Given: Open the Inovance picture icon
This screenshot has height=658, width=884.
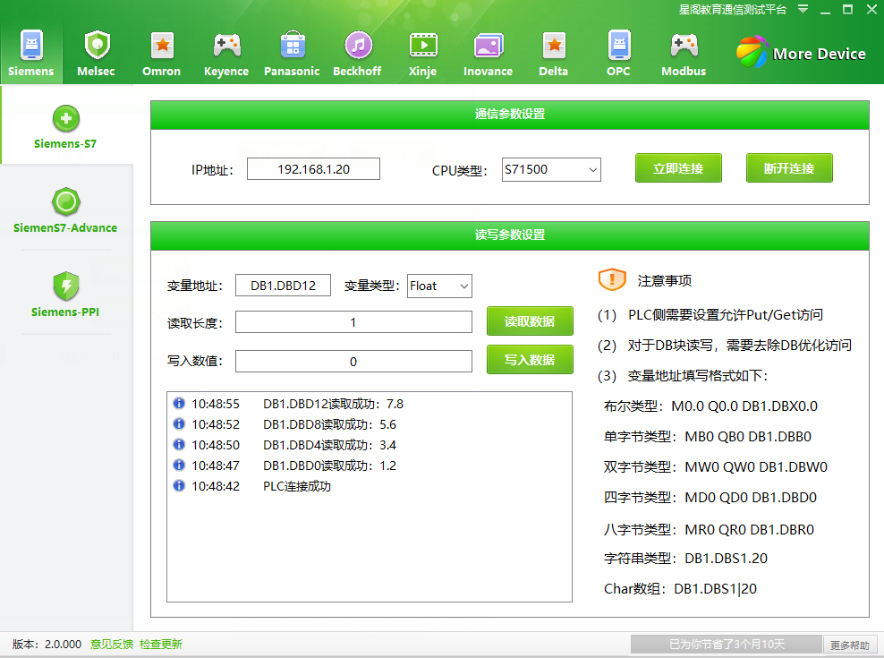Looking at the screenshot, I should (489, 45).
